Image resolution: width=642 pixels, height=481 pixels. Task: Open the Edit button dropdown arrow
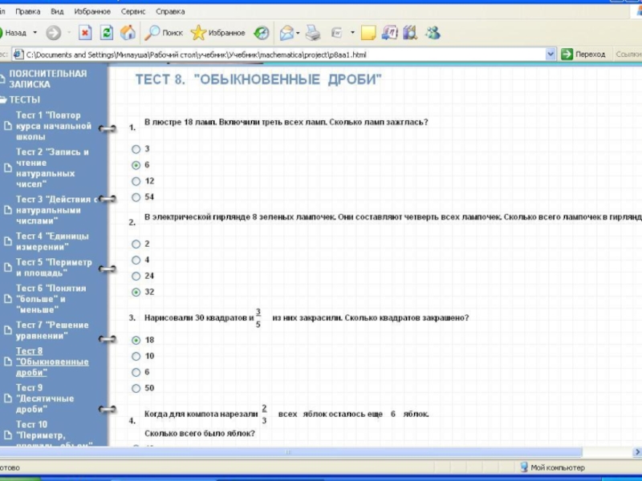[352, 33]
